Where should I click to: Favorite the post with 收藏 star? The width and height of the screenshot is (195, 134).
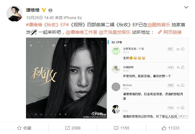click(24, 128)
